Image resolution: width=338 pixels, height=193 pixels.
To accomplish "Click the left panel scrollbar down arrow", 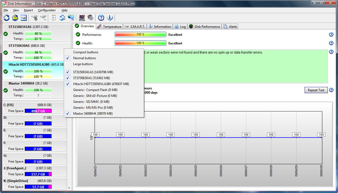I will 69,188.
